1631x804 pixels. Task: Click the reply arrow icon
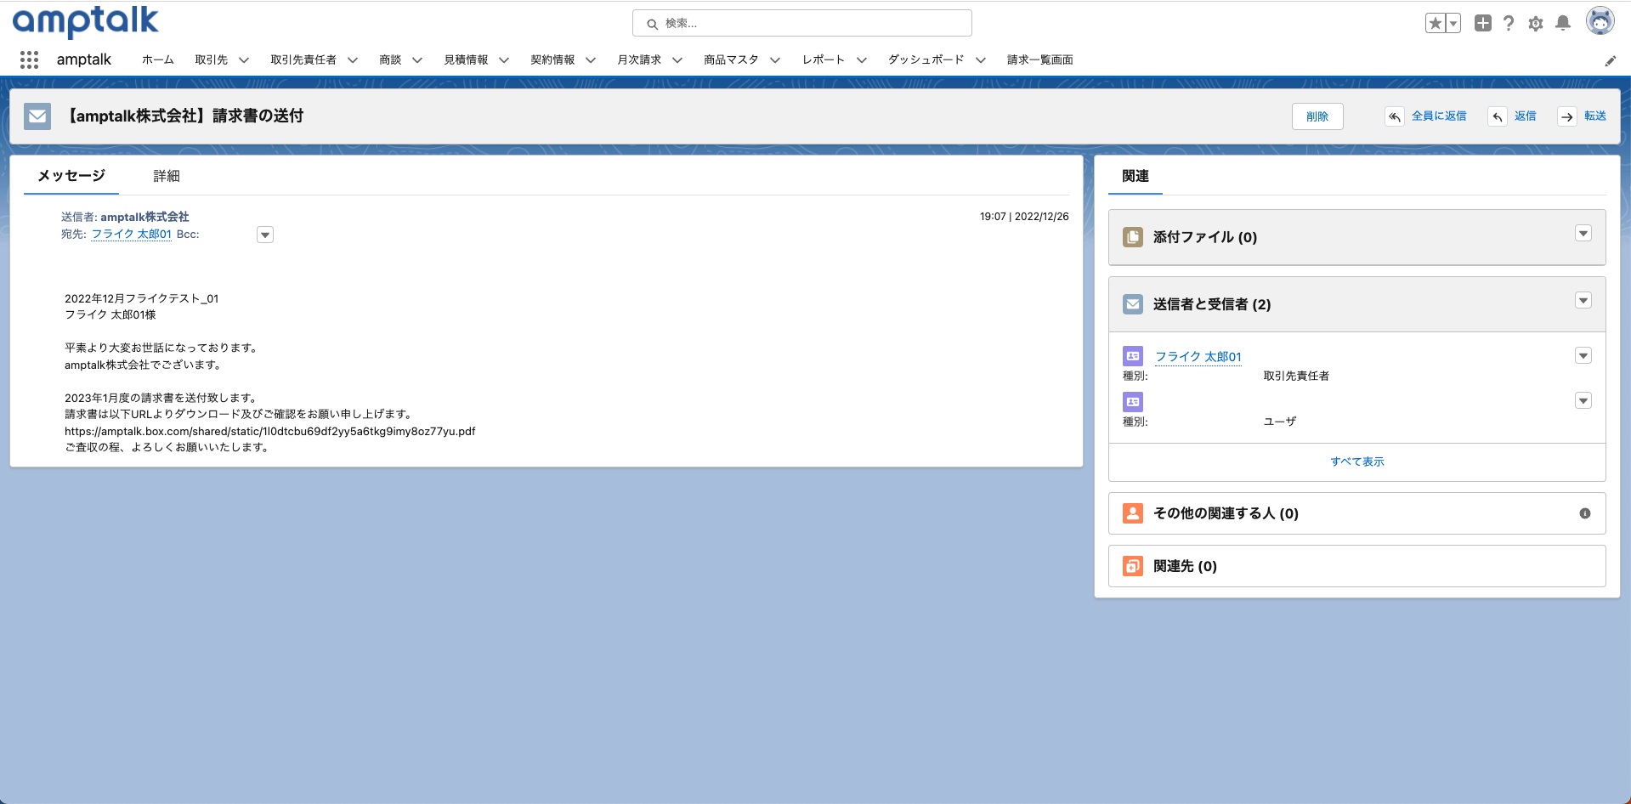pyautogui.click(x=1498, y=116)
